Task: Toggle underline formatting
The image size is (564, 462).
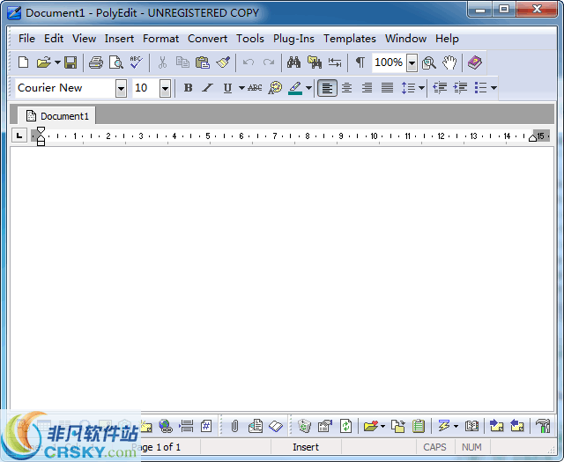Action: pyautogui.click(x=227, y=88)
